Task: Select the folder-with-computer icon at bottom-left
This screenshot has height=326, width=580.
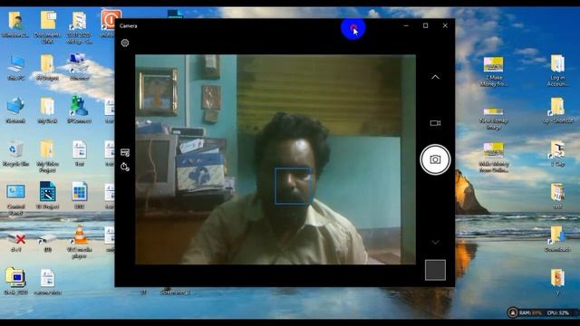Action: (x=15, y=281)
